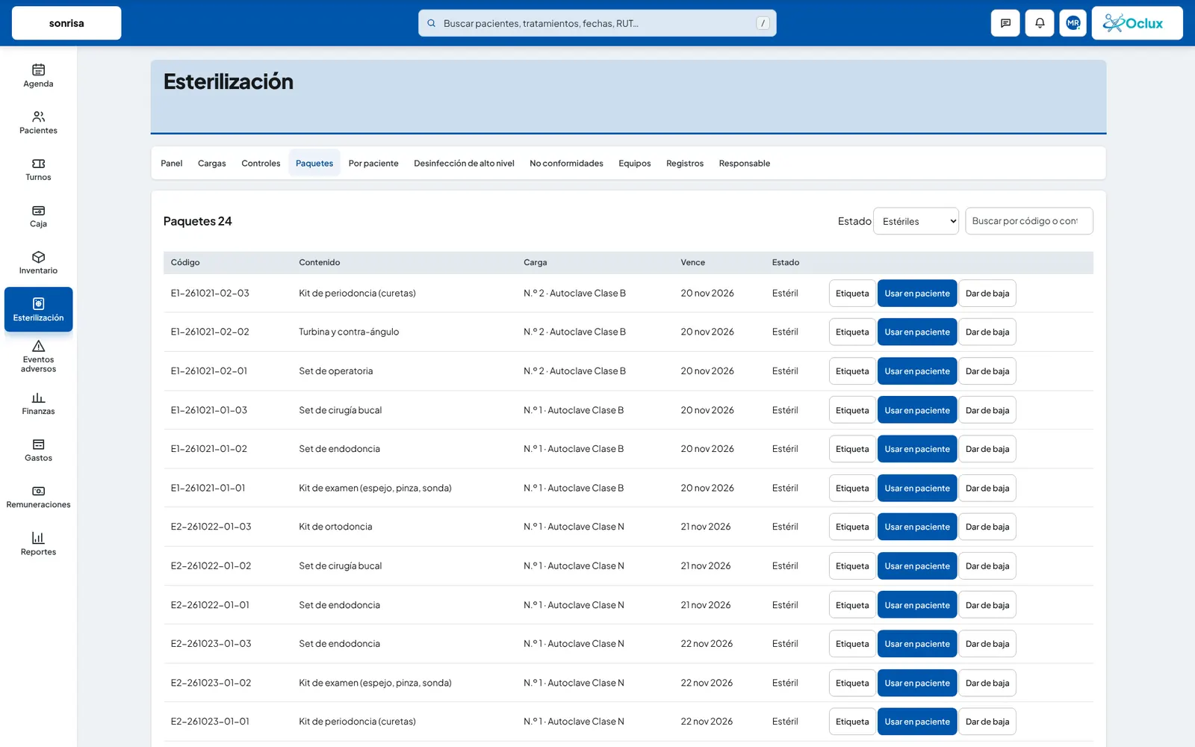Click the sonrisa clinic name button
1195x747 pixels.
[x=66, y=23]
